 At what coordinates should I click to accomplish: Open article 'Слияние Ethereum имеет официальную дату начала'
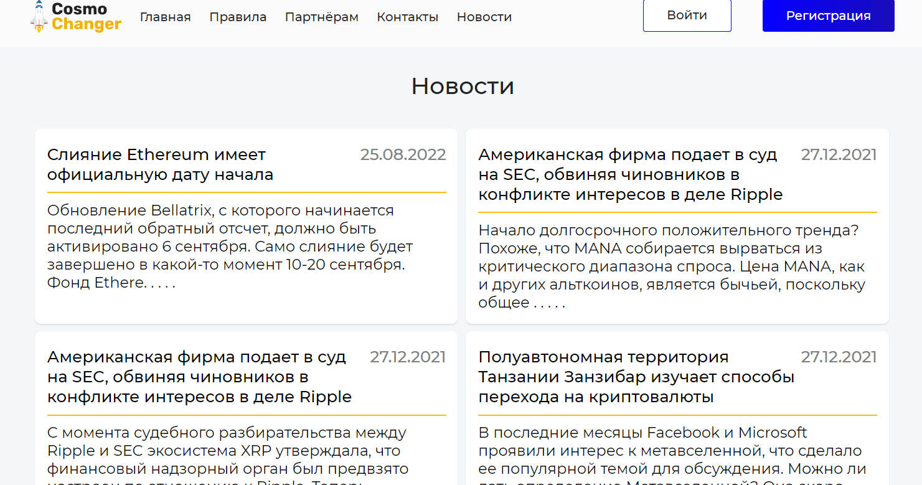tap(161, 164)
